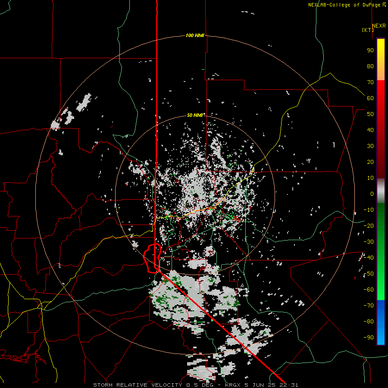Screen dimensions: 388x388
Task: Click the '100 NMI' range ring label
Action: point(195,35)
